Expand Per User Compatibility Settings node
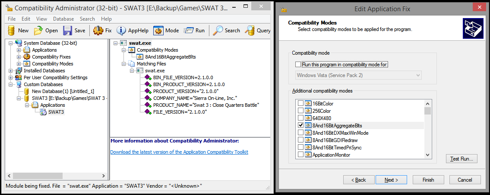The width and height of the screenshot is (490, 195). [x=11, y=77]
